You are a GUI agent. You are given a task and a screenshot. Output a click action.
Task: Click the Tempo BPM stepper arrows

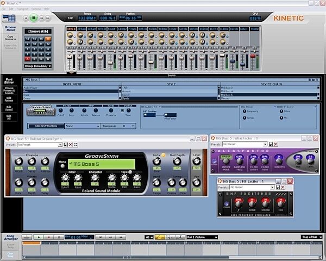pos(95,18)
